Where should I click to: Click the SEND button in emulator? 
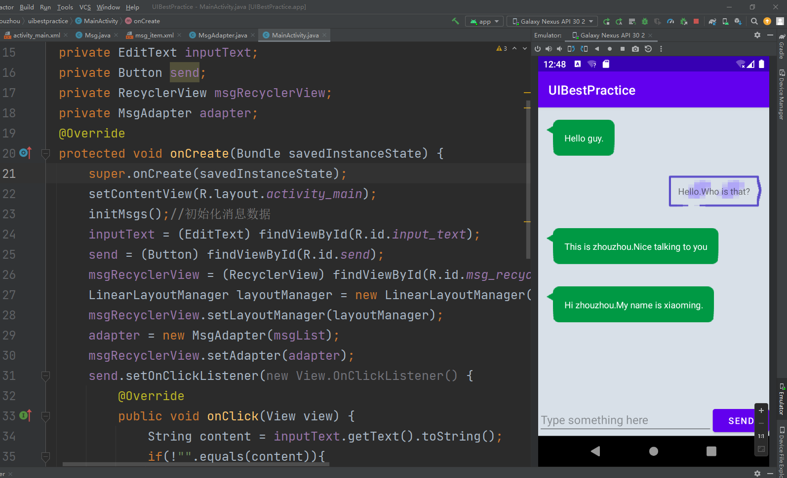(740, 420)
